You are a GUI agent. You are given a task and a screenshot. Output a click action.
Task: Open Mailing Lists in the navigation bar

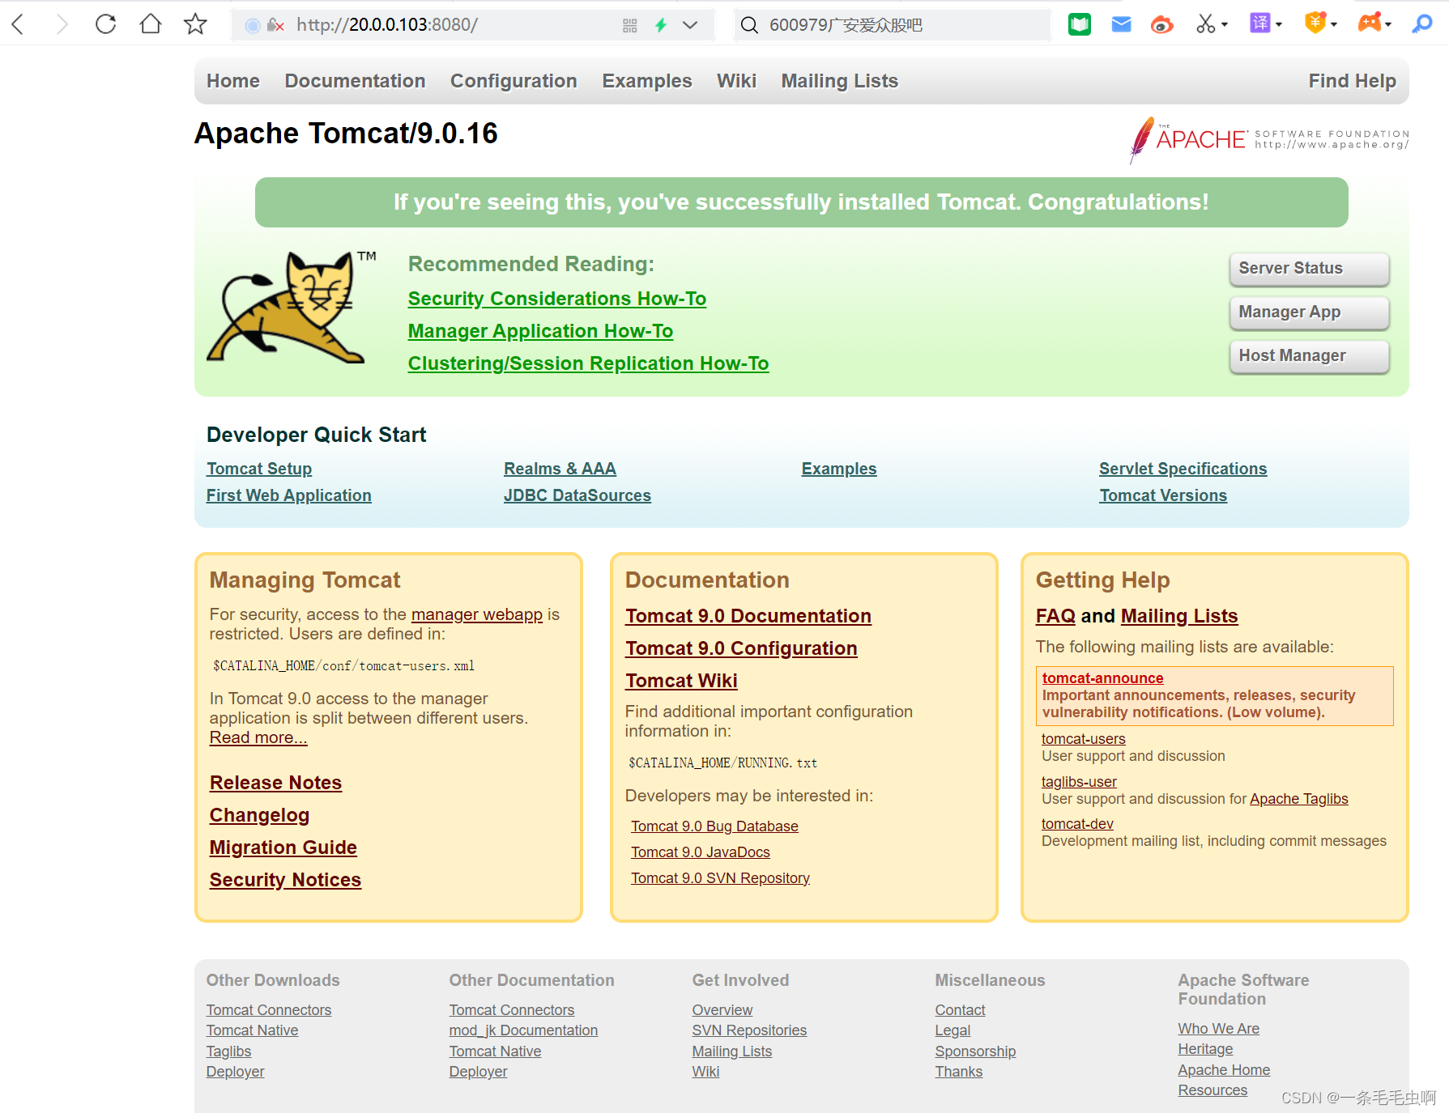pyautogui.click(x=840, y=81)
